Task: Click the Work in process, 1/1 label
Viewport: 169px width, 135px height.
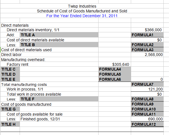Action: coord(25,89)
